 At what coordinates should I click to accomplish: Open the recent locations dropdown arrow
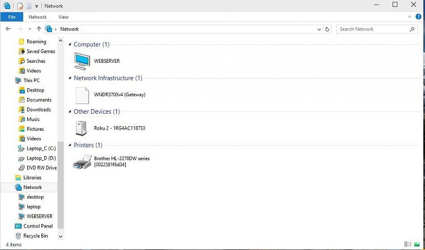30,29
